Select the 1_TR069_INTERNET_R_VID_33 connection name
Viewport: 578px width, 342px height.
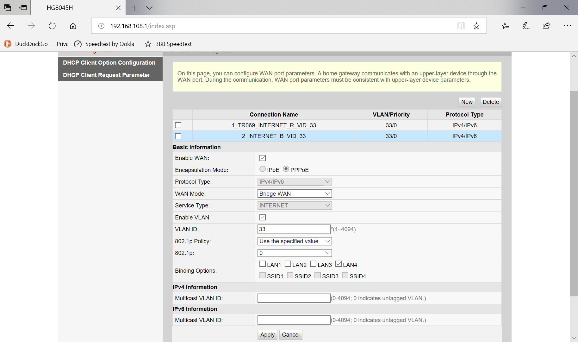(x=274, y=125)
